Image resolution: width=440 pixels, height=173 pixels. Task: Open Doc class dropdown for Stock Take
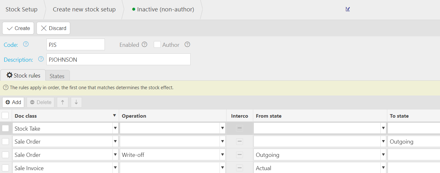click(x=115, y=128)
